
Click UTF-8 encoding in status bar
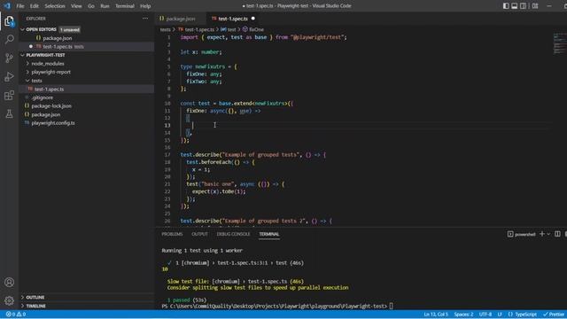click(485, 315)
